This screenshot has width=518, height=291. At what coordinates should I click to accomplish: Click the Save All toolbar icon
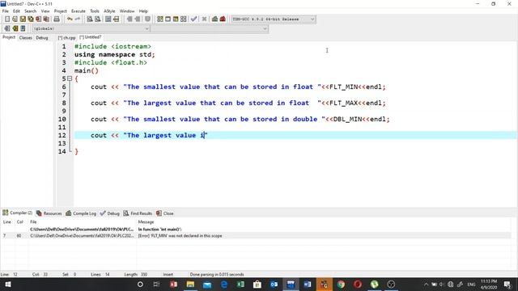point(31,19)
